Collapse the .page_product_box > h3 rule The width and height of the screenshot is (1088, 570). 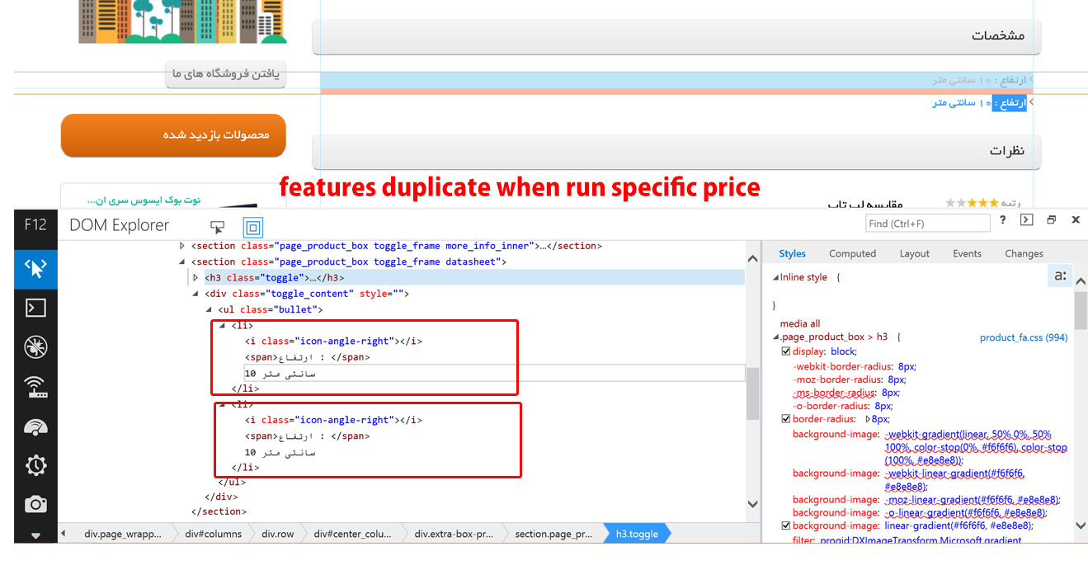pyautogui.click(x=775, y=337)
